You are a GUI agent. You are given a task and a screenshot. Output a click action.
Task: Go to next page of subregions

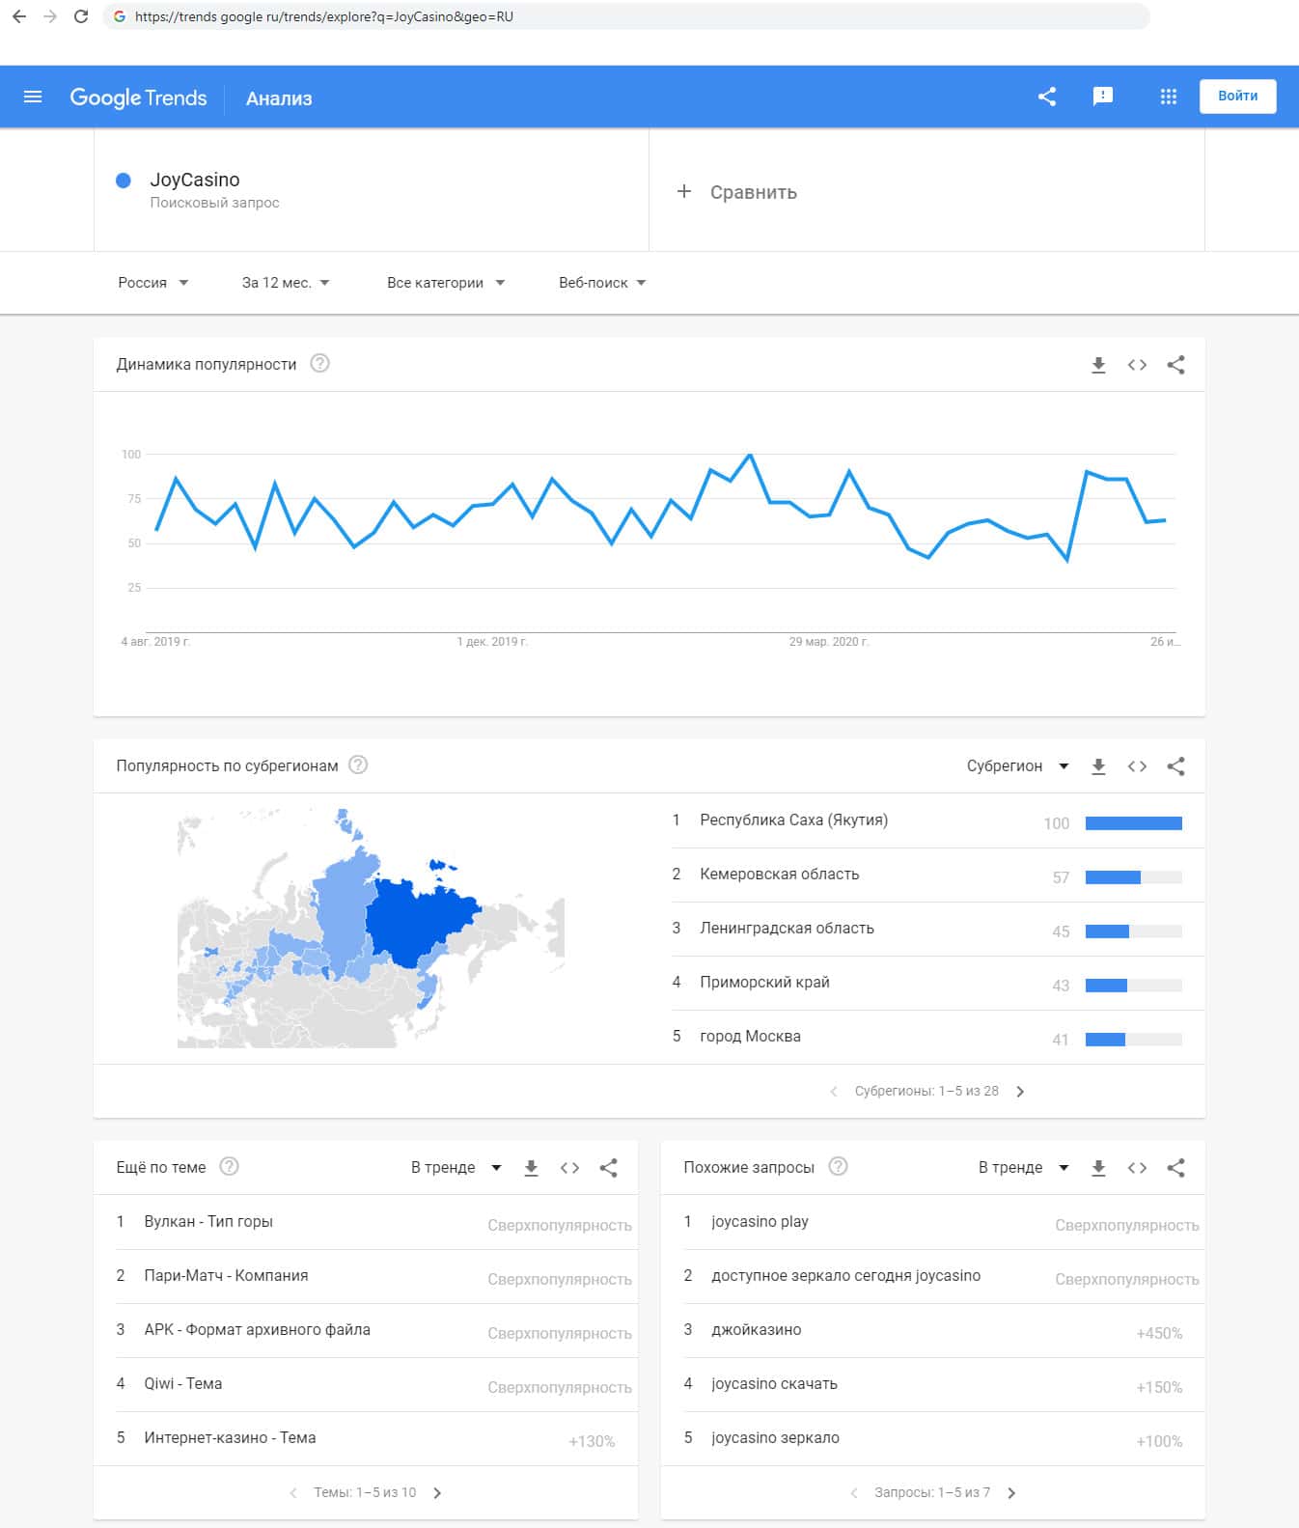[1020, 1092]
